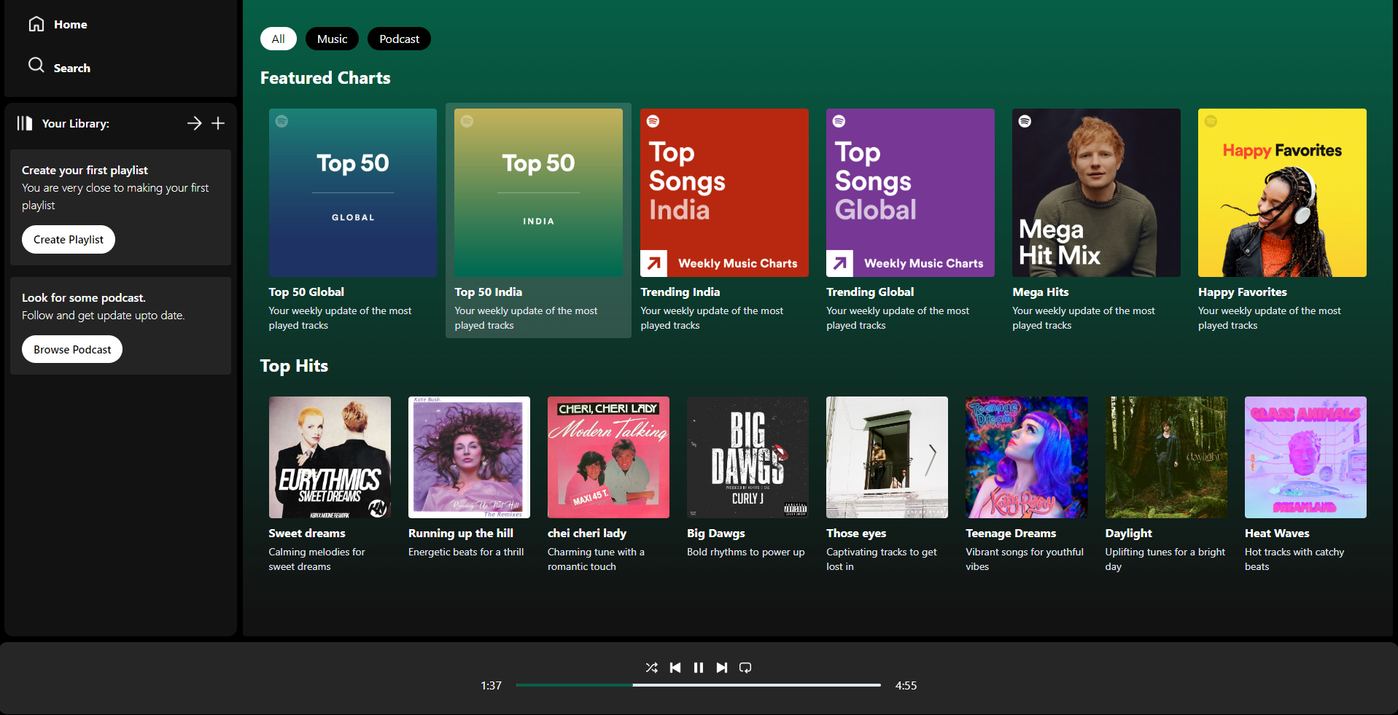
Task: Click Running up the hill title
Action: click(460, 533)
